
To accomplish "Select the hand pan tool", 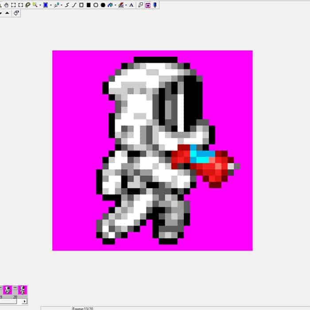I will [x=6, y=5].
